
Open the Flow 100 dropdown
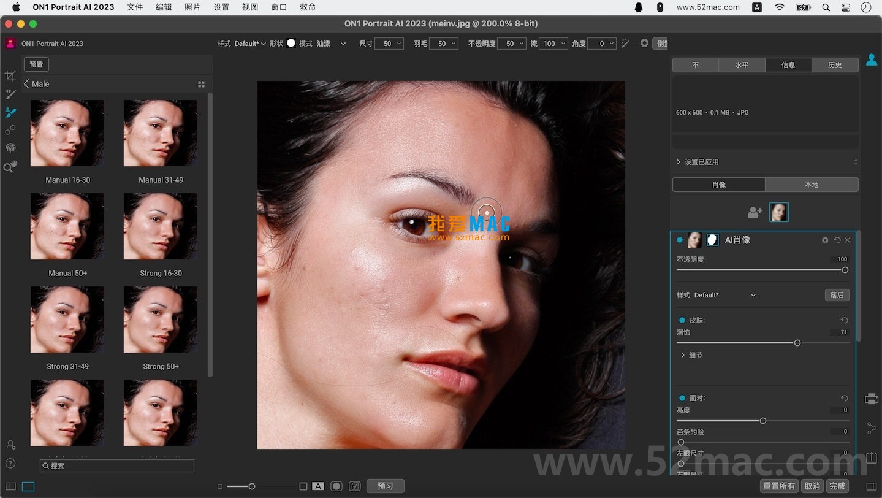(553, 44)
